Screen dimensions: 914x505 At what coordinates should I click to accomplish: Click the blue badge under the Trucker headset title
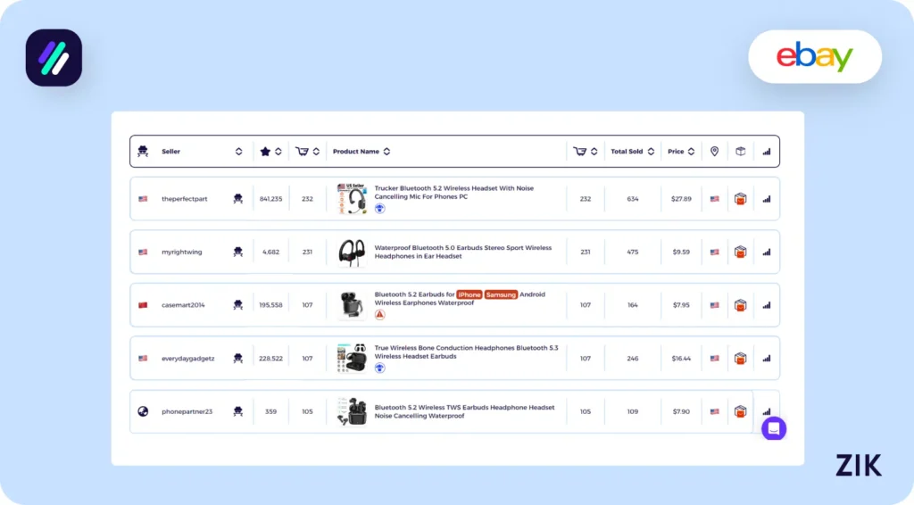pyautogui.click(x=379, y=209)
